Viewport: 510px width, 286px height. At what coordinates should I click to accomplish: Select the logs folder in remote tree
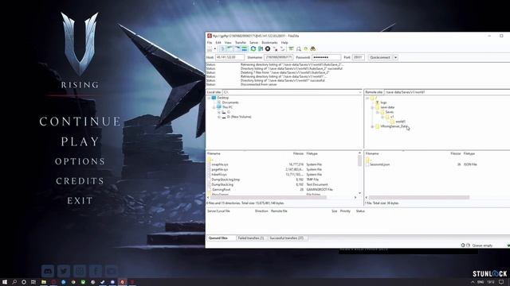(x=383, y=102)
